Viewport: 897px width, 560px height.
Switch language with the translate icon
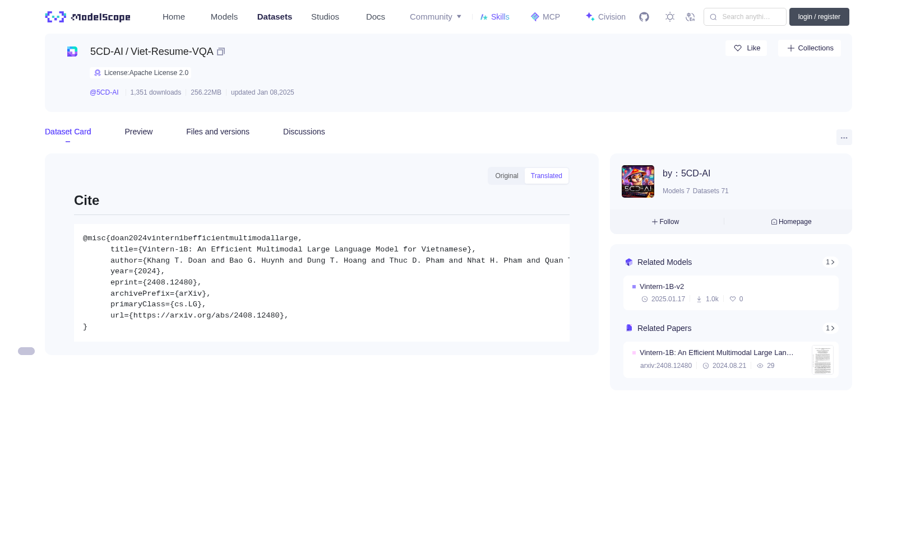[691, 17]
